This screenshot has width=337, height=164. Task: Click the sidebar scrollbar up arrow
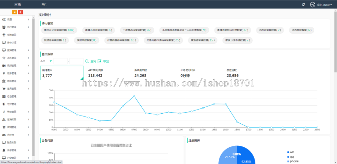click(x=33, y=17)
